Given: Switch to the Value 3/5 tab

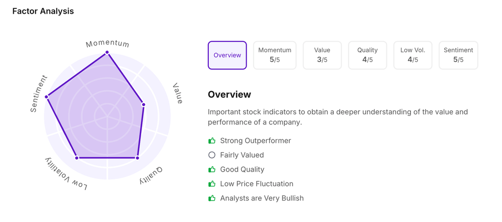Looking at the screenshot, I should (x=322, y=55).
